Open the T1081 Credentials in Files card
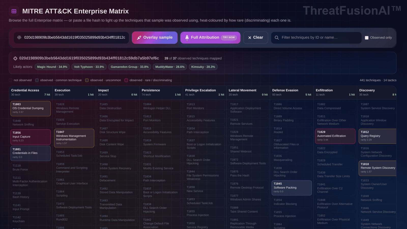 click(31, 153)
